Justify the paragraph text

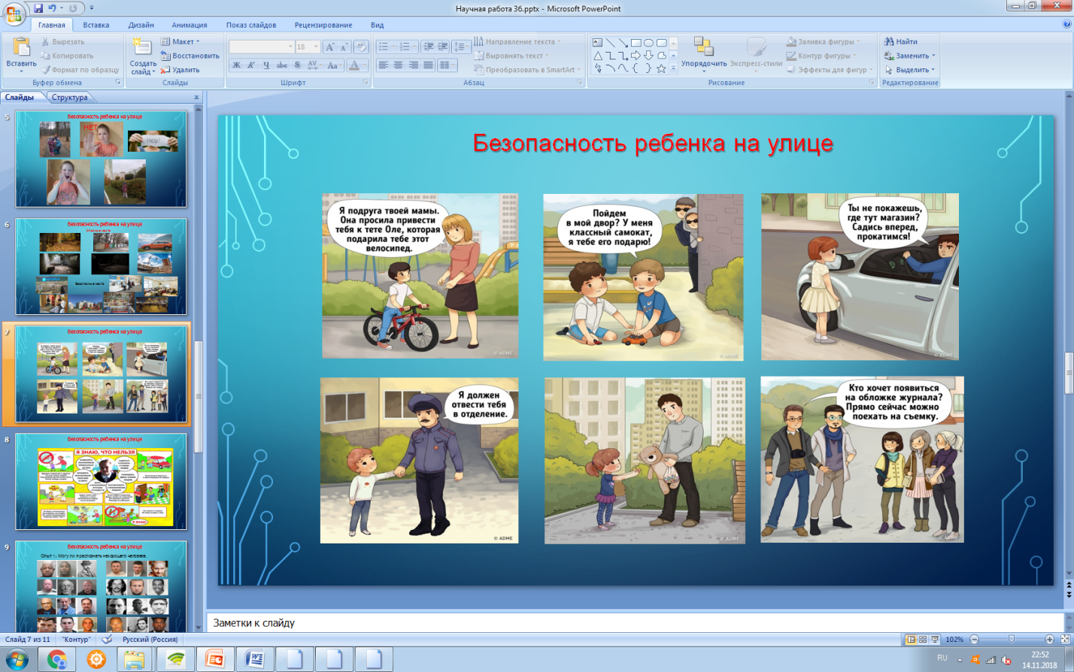428,65
